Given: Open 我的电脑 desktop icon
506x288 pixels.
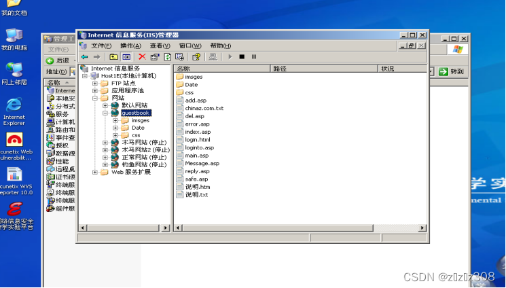Looking at the screenshot, I should (14, 39).
